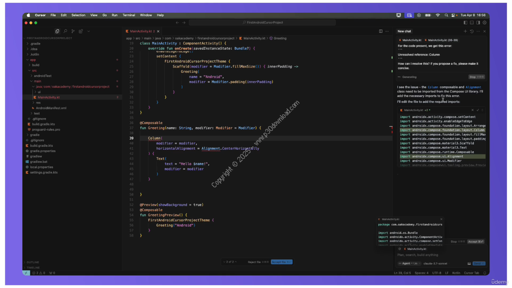
Task: Click the Send button
Action: click(479, 264)
